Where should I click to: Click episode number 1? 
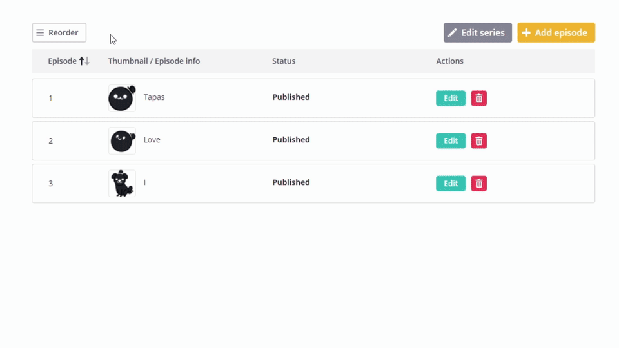coord(50,98)
